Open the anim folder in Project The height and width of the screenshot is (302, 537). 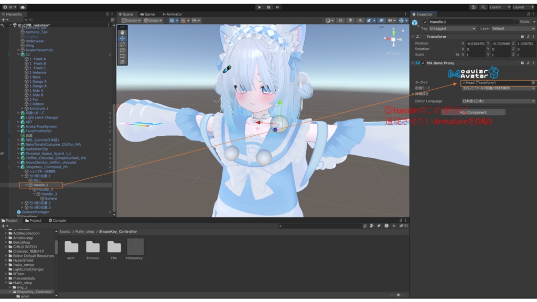coord(71,250)
